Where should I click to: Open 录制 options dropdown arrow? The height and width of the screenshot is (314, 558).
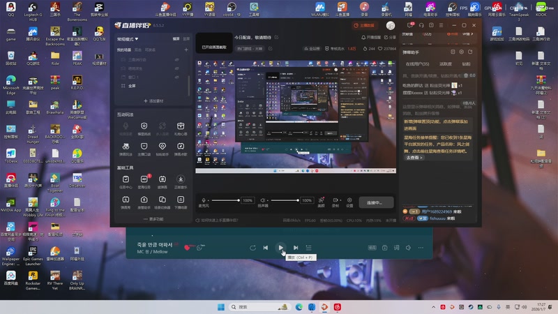point(340,200)
